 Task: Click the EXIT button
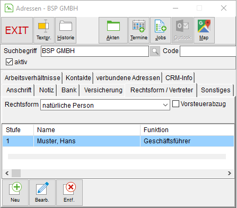17,30
